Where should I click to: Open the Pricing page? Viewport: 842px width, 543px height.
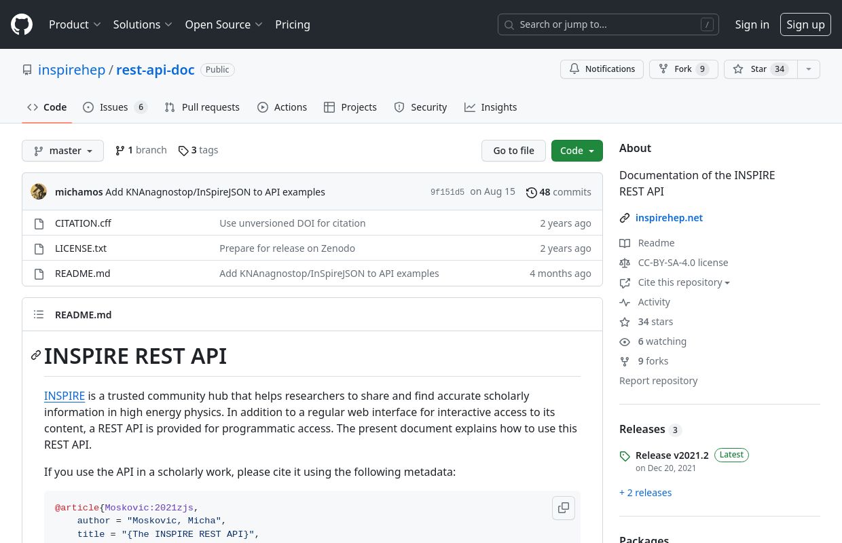[293, 24]
